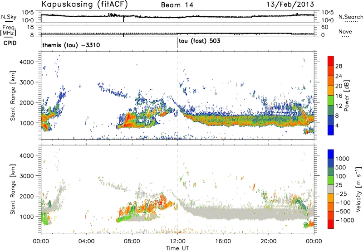Click the '1000' tick on Velocity colorbar
The width and height of the screenshot is (363, 251).
coord(343,159)
